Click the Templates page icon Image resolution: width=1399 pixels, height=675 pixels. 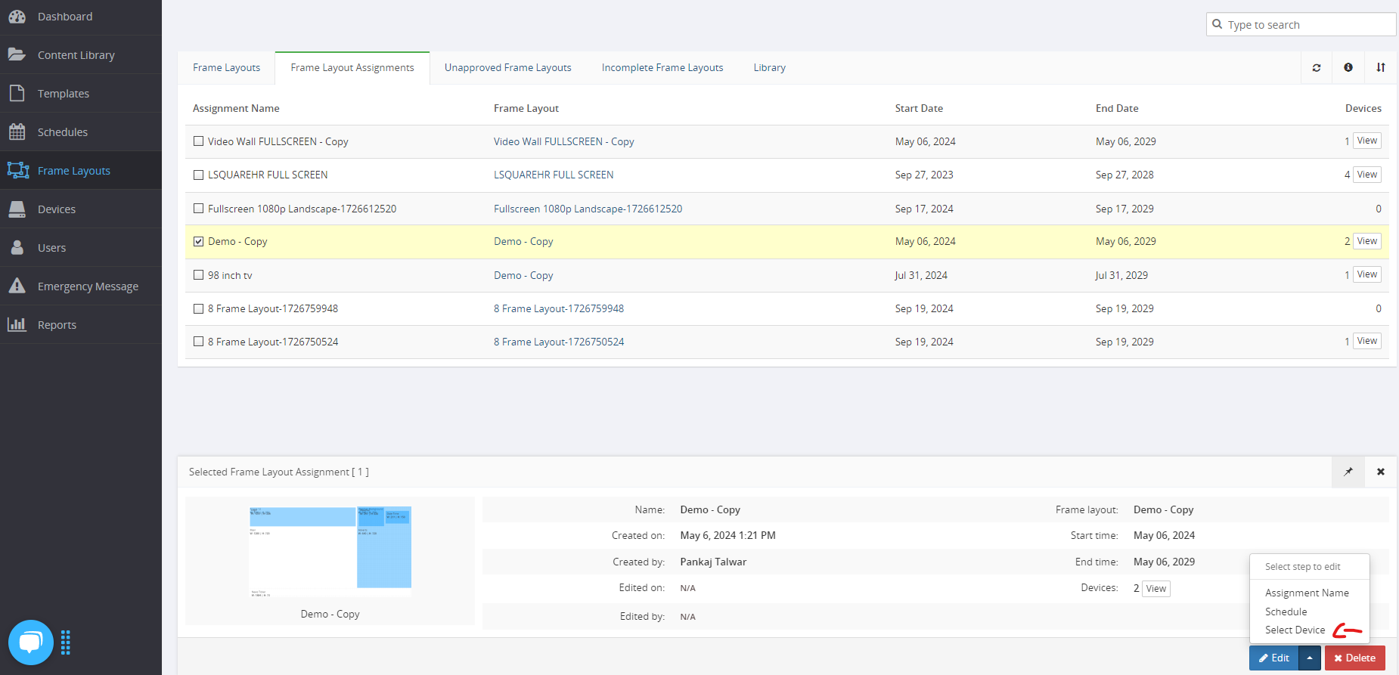17,93
